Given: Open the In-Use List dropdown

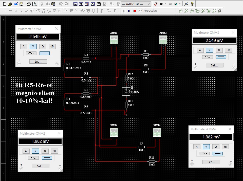Looking at the screenshot, I should click(136, 4).
